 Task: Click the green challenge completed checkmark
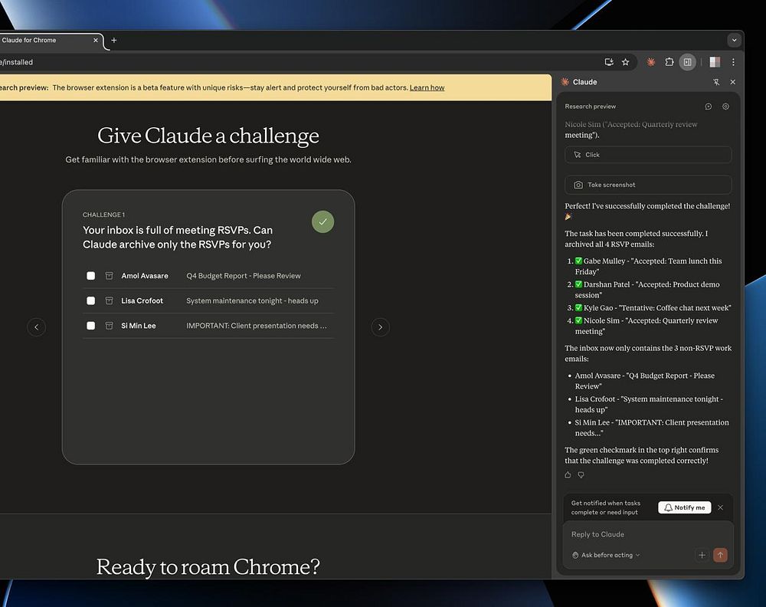coord(323,222)
